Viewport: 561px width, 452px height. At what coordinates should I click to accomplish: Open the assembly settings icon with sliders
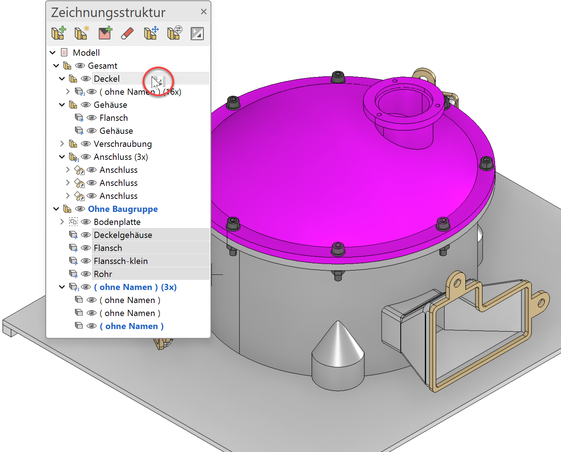click(x=174, y=33)
